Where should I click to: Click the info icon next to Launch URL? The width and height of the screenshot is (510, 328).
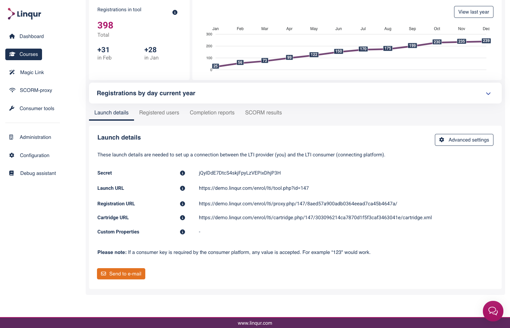(x=182, y=188)
